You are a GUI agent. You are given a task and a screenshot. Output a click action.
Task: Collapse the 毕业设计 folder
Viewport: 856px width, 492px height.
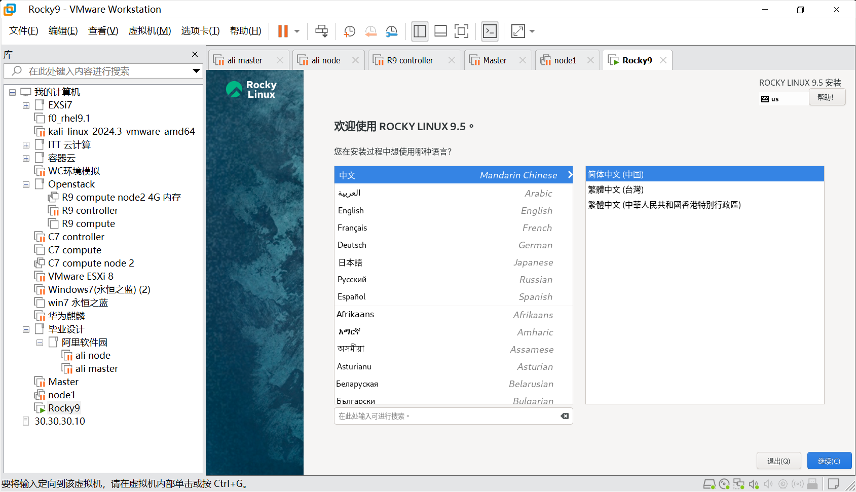pyautogui.click(x=26, y=329)
